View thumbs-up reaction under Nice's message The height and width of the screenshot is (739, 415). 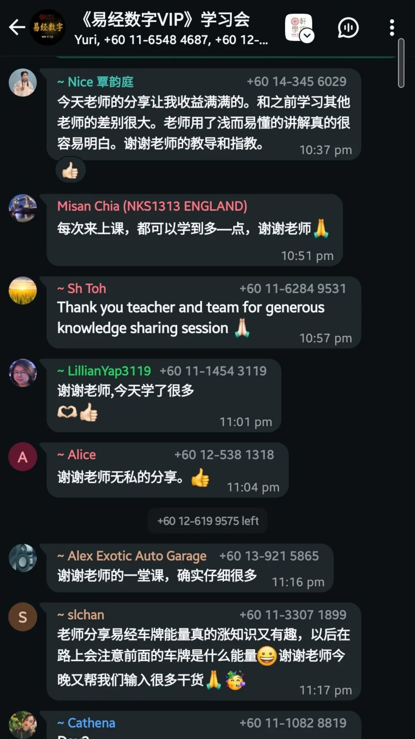(71, 170)
